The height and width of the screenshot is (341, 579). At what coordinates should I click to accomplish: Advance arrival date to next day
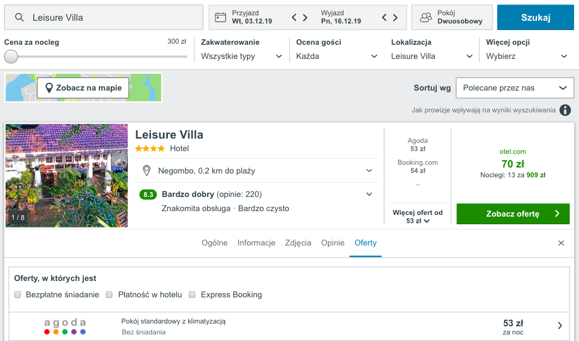tap(305, 17)
